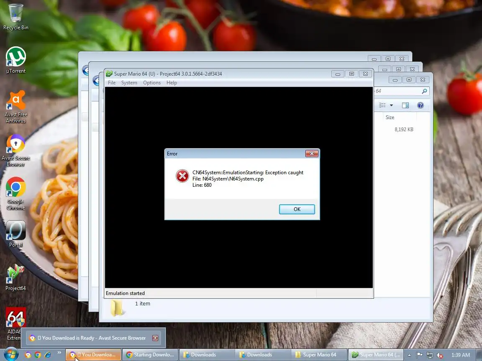Open view options dropdown arrow in Explorer

391,105
